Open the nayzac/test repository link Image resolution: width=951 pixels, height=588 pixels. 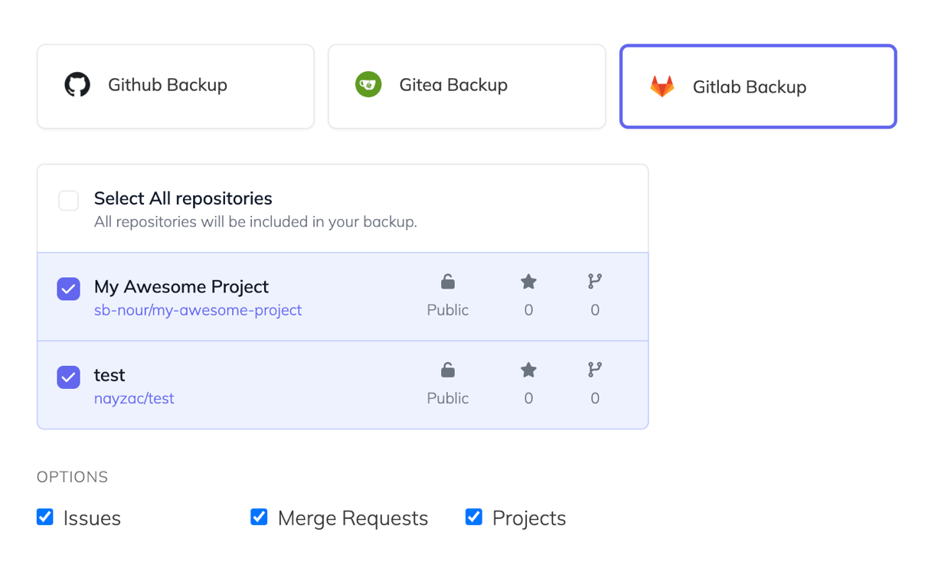tap(134, 398)
